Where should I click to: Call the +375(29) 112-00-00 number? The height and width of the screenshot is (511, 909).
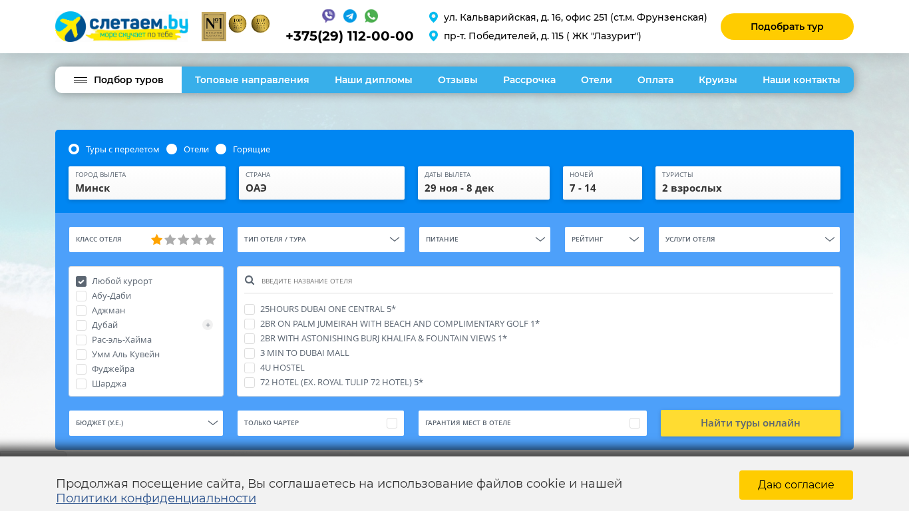tap(349, 36)
